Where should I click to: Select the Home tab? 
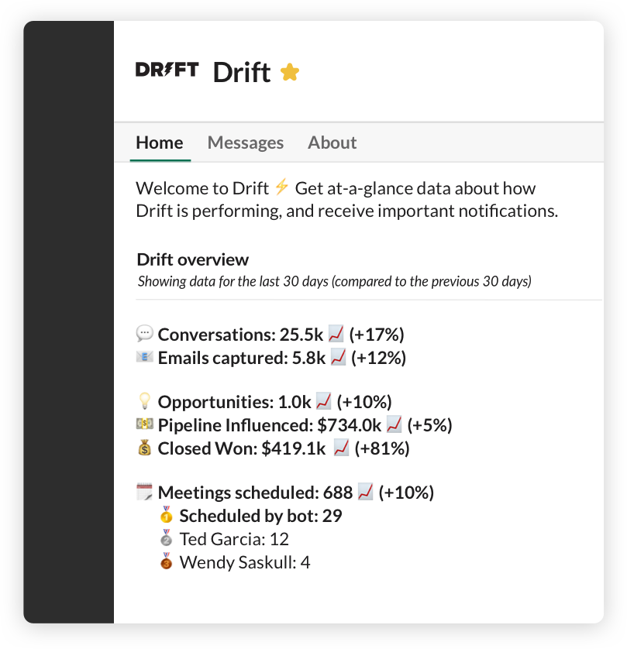pos(160,143)
